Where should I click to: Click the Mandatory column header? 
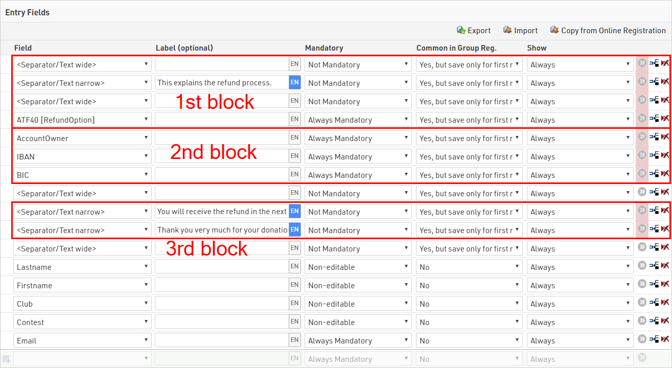(x=324, y=48)
